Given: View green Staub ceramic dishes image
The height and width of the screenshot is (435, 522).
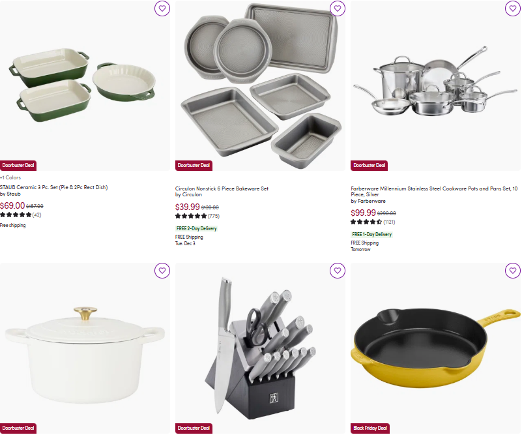Looking at the screenshot, I should point(85,85).
